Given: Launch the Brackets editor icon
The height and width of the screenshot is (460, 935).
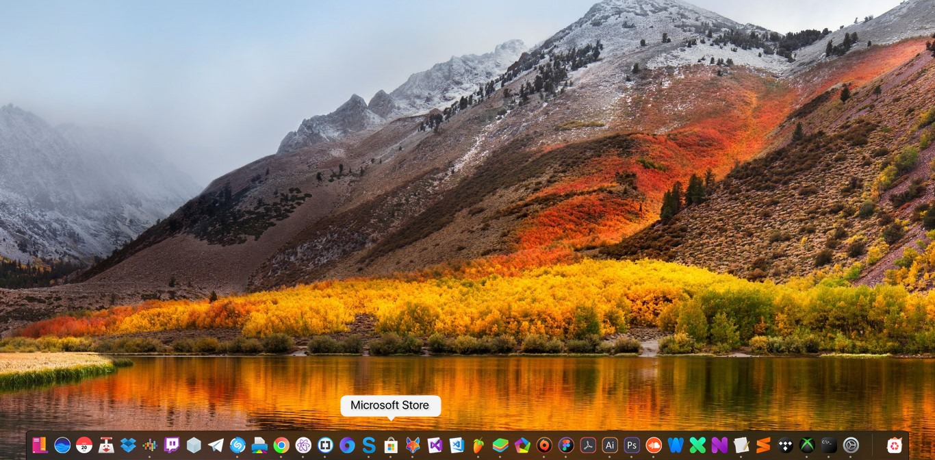Looking at the screenshot, I should tap(325, 445).
